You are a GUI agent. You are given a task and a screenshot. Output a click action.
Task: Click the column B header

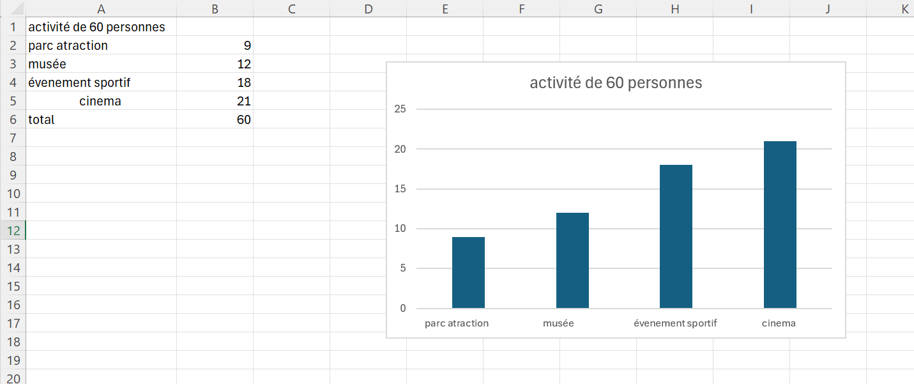click(x=215, y=9)
